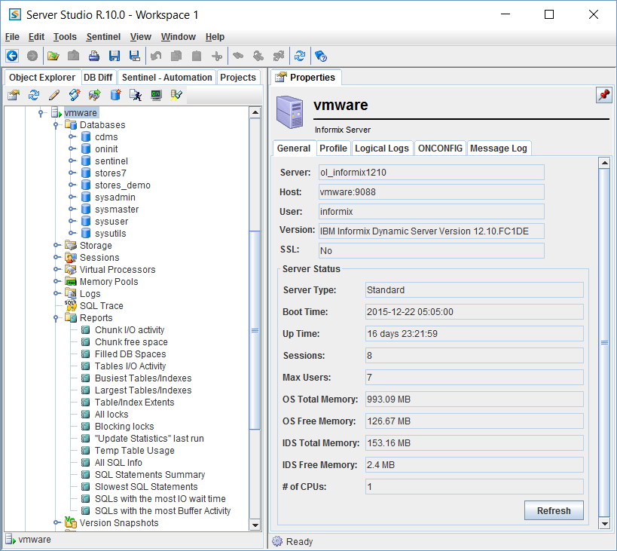Click the Refresh button

pos(553,511)
